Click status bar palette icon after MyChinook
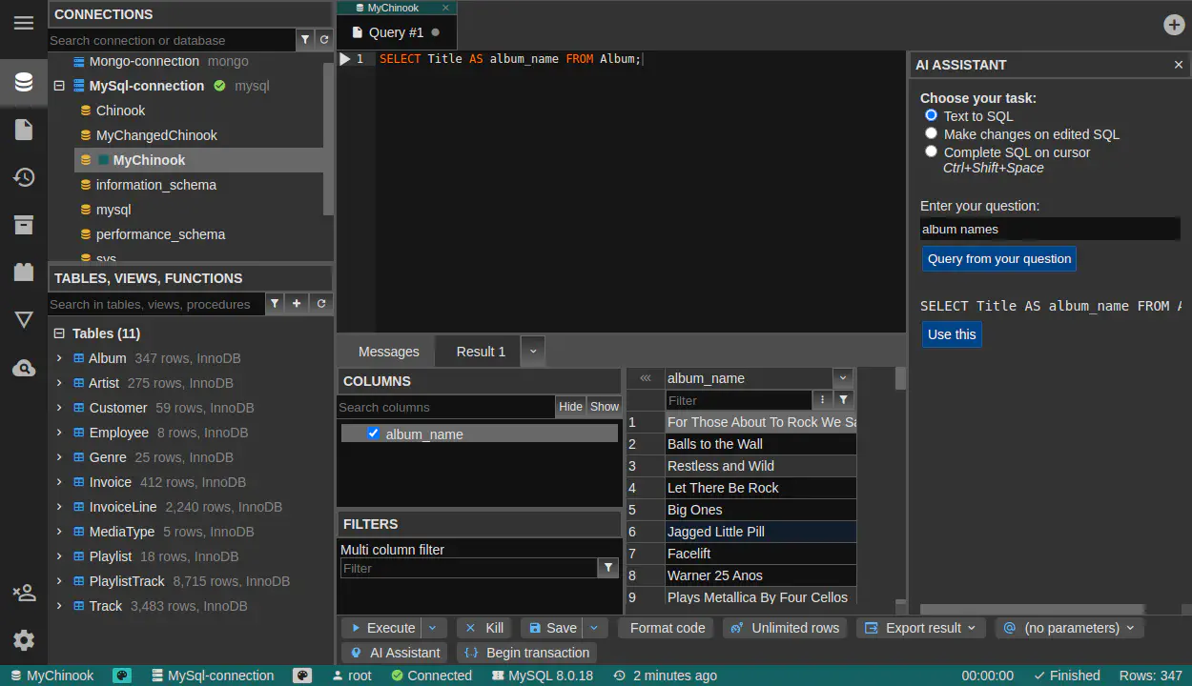This screenshot has height=686, width=1192. (122, 676)
